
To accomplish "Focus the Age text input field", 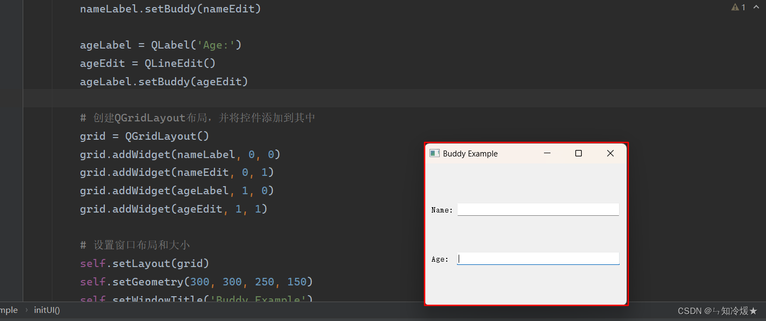I will [x=537, y=259].
